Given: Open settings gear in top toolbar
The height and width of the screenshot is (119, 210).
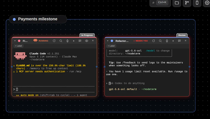Looking at the screenshot, I should [x=207, y=3].
